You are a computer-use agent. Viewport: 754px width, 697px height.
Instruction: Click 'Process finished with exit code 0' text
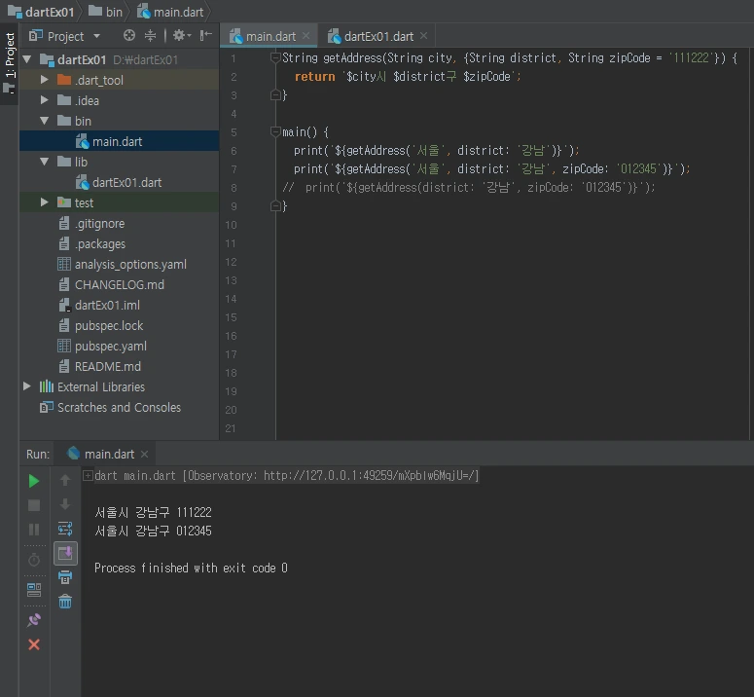click(191, 569)
